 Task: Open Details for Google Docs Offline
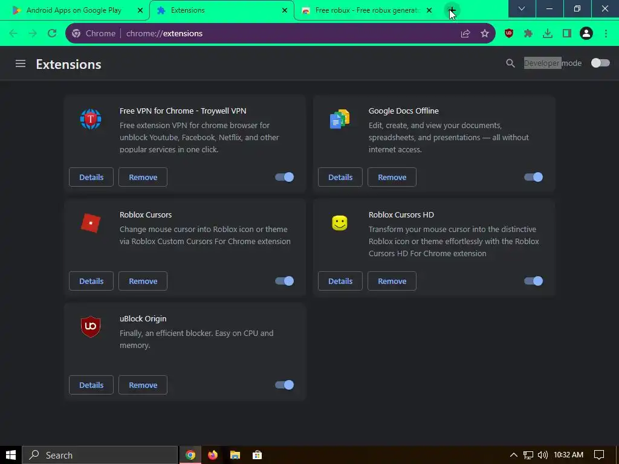coord(340,177)
